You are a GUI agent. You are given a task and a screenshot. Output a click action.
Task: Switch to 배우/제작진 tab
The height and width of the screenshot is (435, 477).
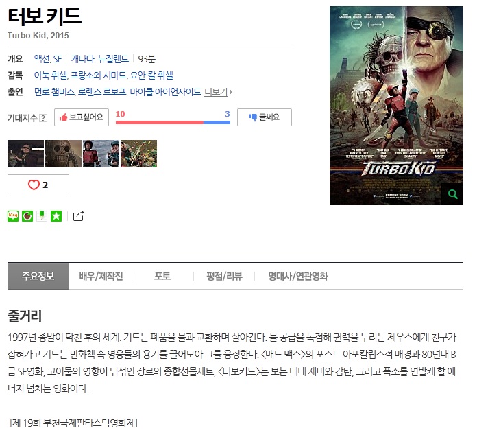pos(101,276)
